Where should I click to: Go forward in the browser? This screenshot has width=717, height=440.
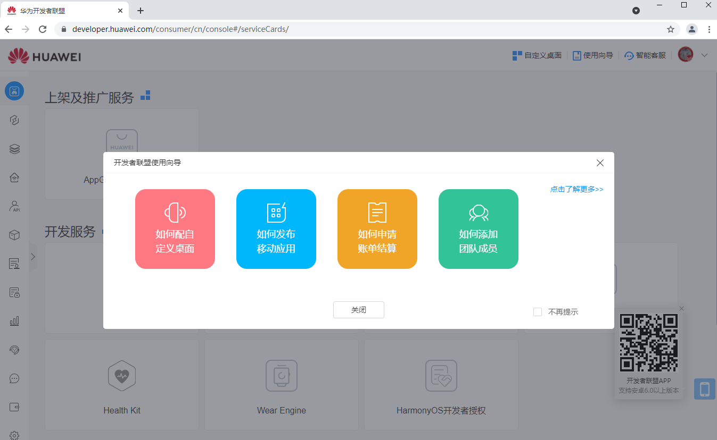click(26, 29)
